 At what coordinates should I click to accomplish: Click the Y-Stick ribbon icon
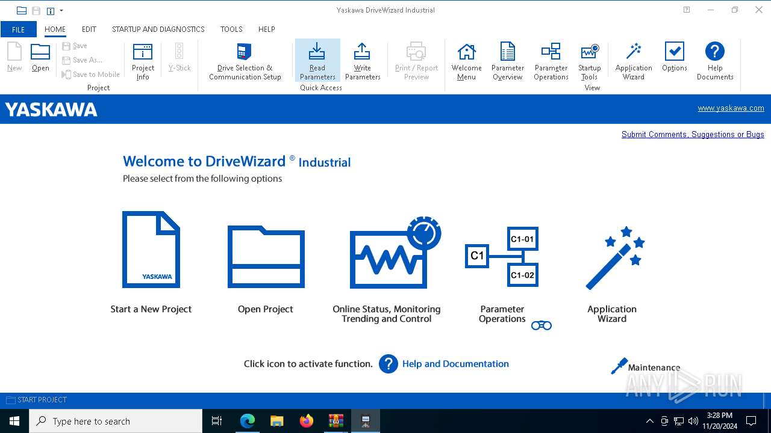coord(179,57)
